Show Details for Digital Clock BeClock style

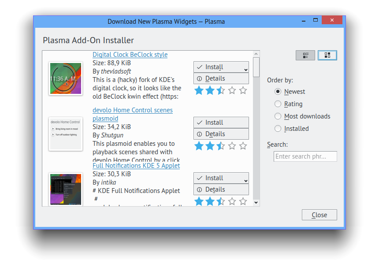click(221, 78)
